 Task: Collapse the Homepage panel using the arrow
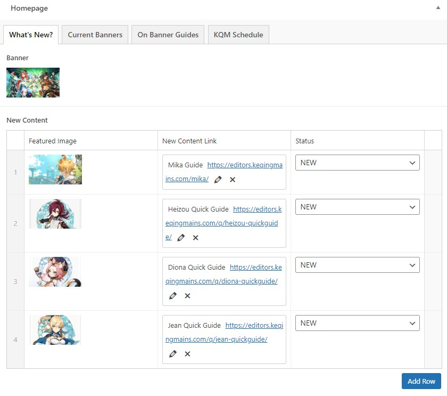pos(437,9)
